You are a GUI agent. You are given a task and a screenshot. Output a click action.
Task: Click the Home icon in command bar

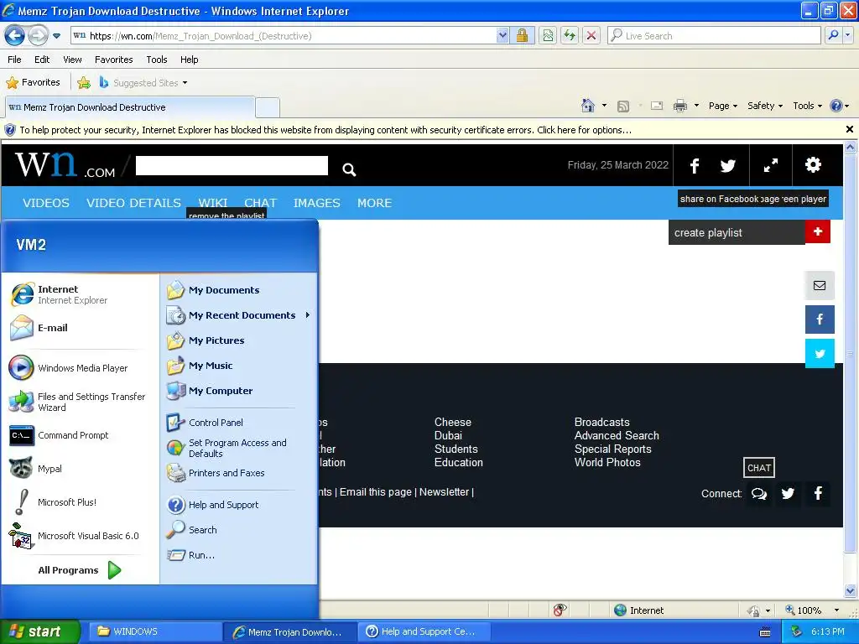tap(588, 106)
